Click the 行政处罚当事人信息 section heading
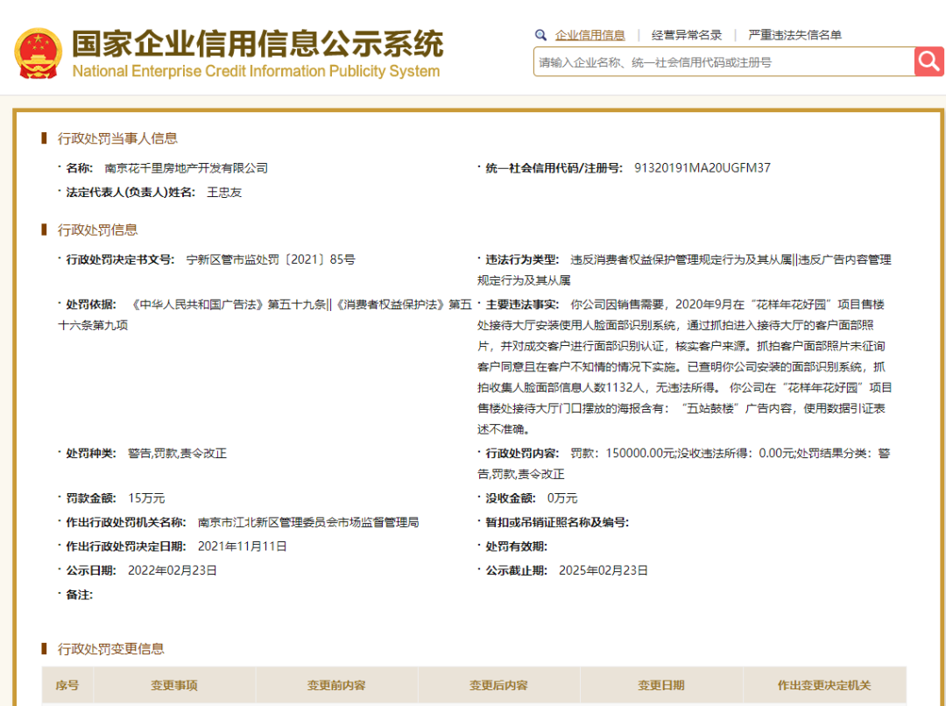 [x=117, y=138]
